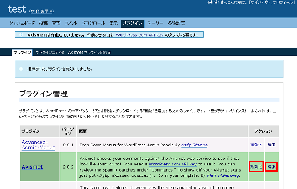Click the admin username in the header
The image size is (297, 189).
tap(213, 3)
